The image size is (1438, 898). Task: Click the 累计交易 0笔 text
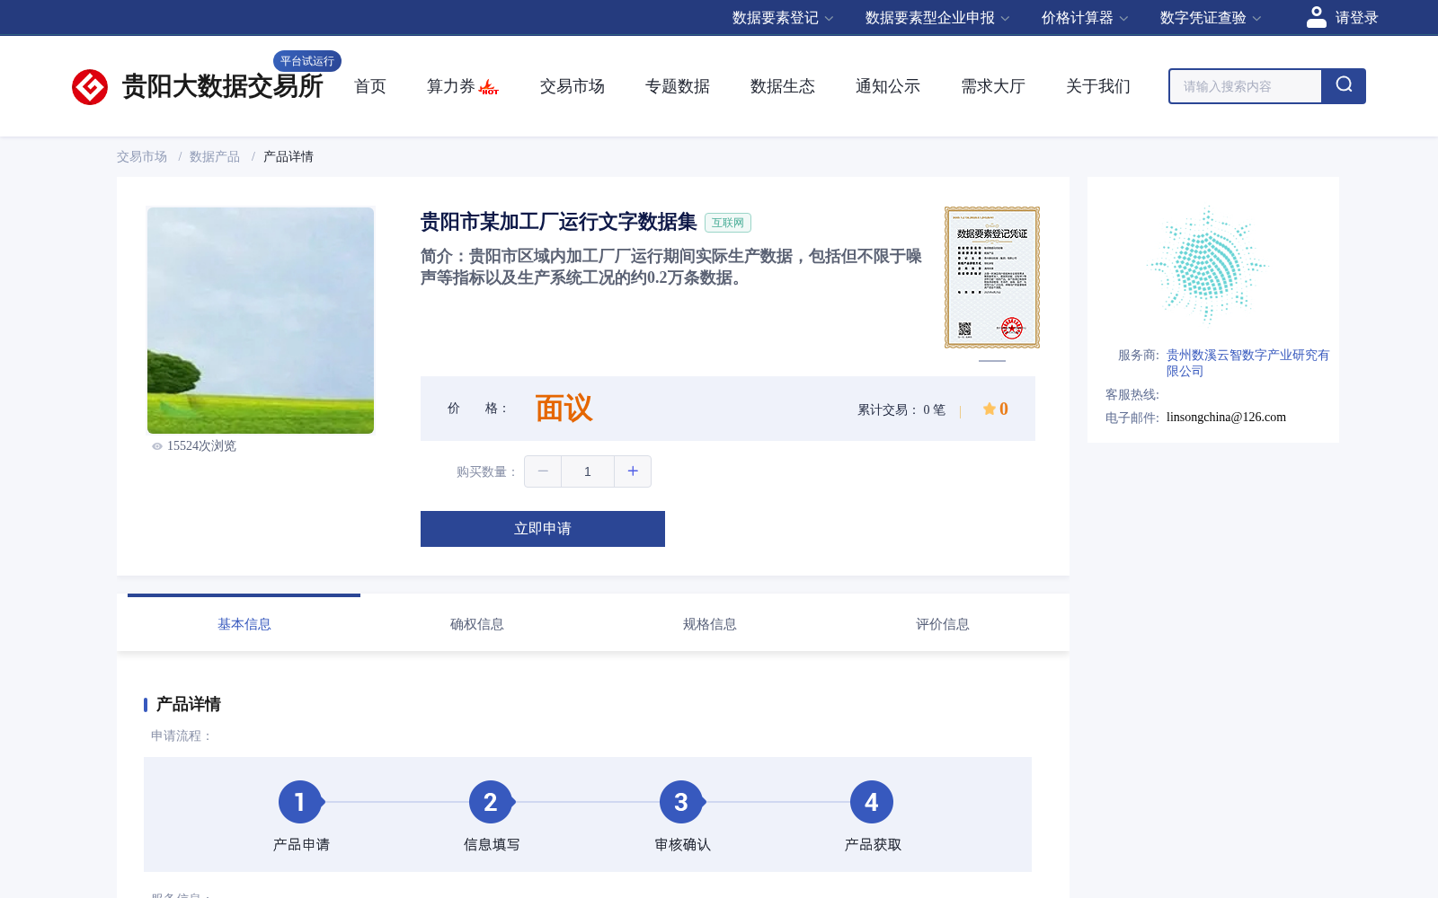point(901,409)
